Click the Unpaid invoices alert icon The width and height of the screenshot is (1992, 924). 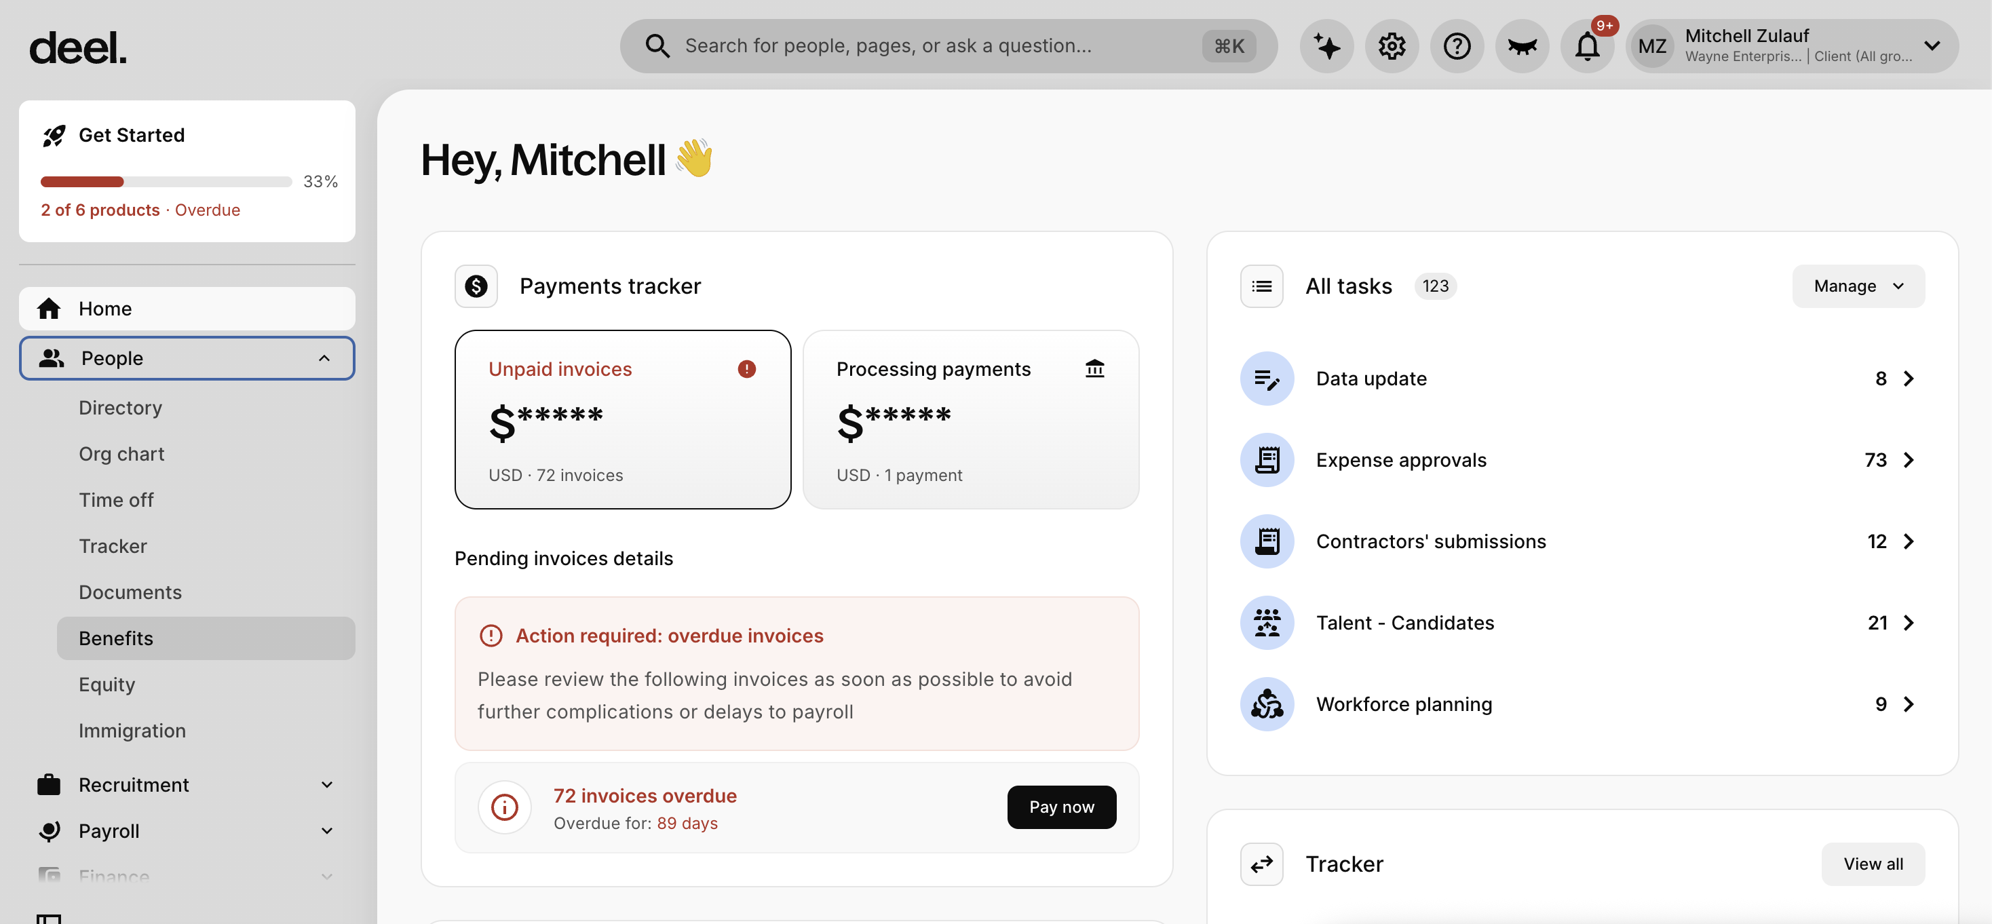tap(746, 369)
